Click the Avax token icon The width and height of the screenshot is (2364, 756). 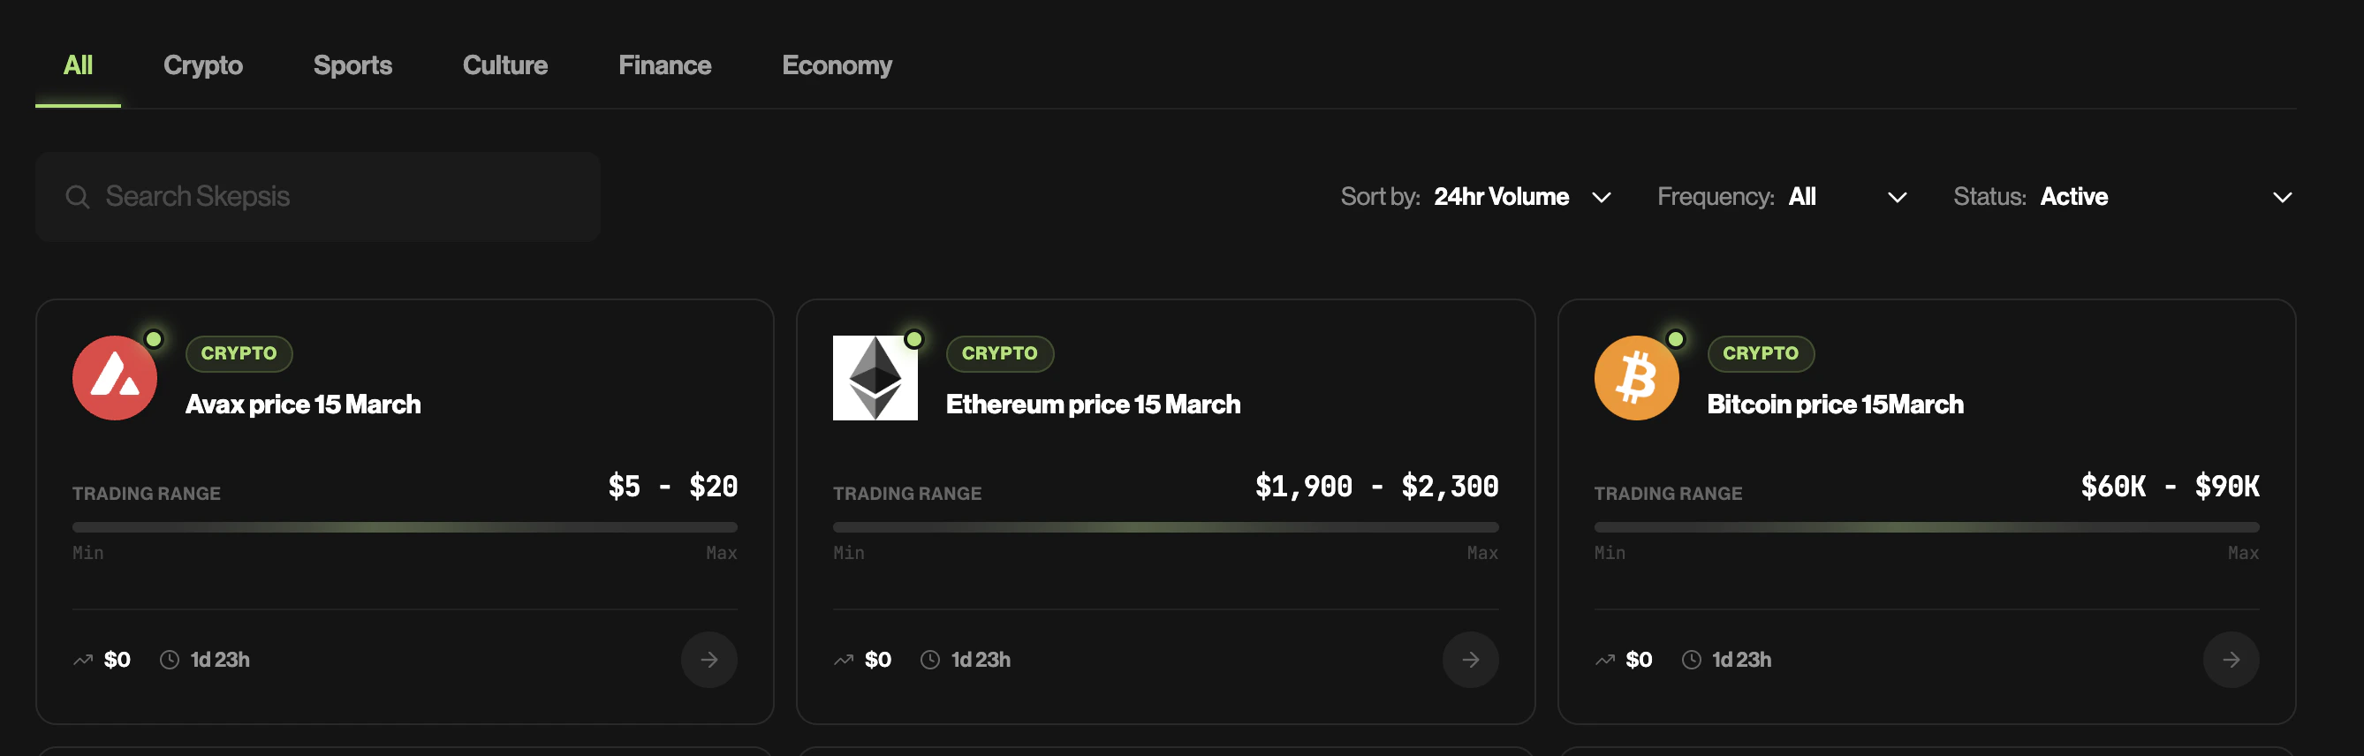tap(114, 377)
